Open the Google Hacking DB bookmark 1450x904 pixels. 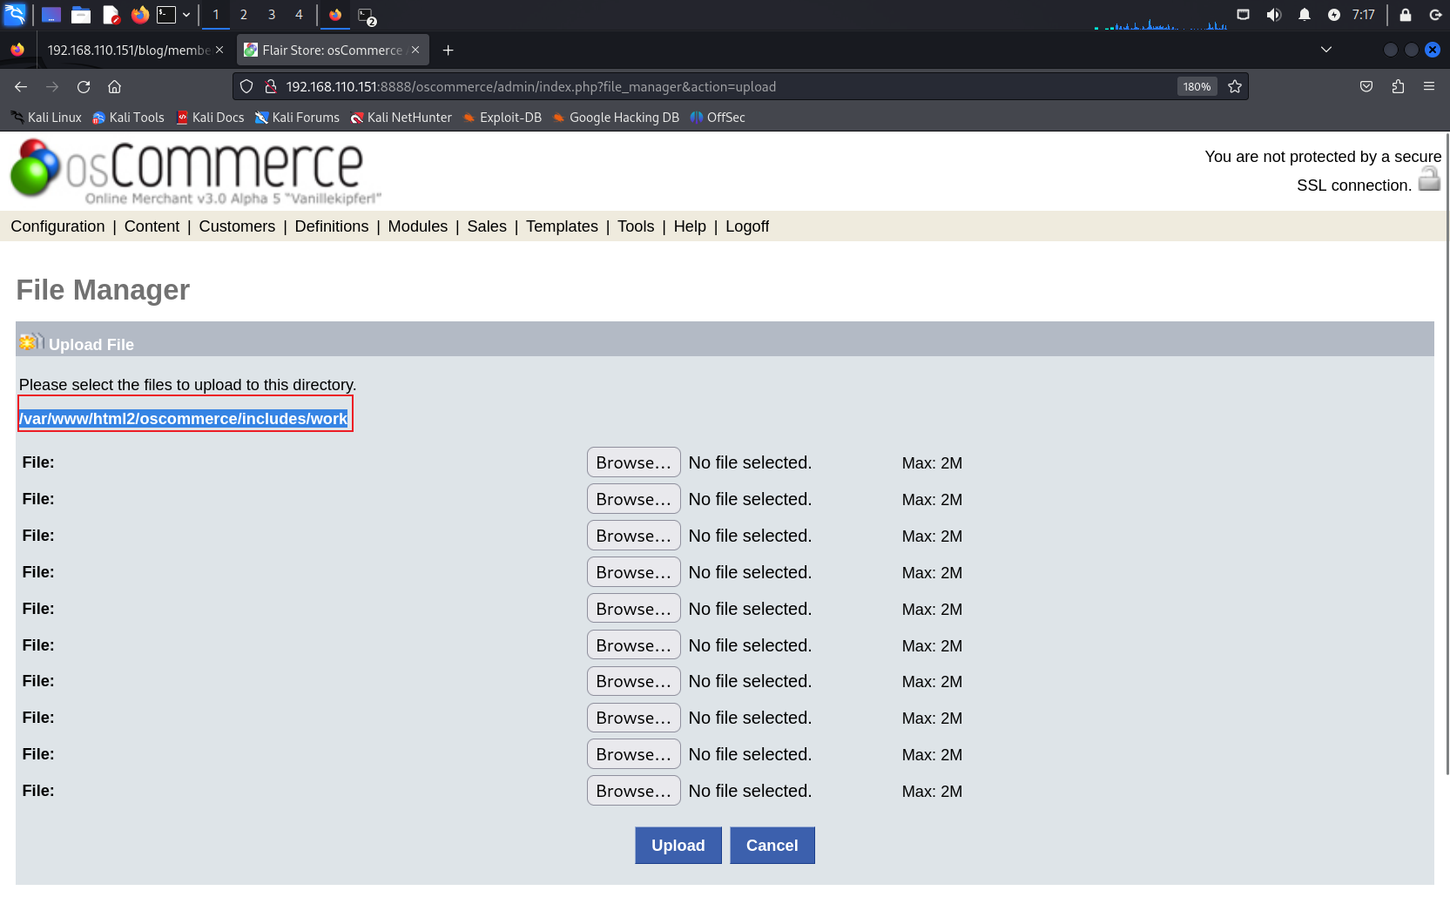(616, 118)
